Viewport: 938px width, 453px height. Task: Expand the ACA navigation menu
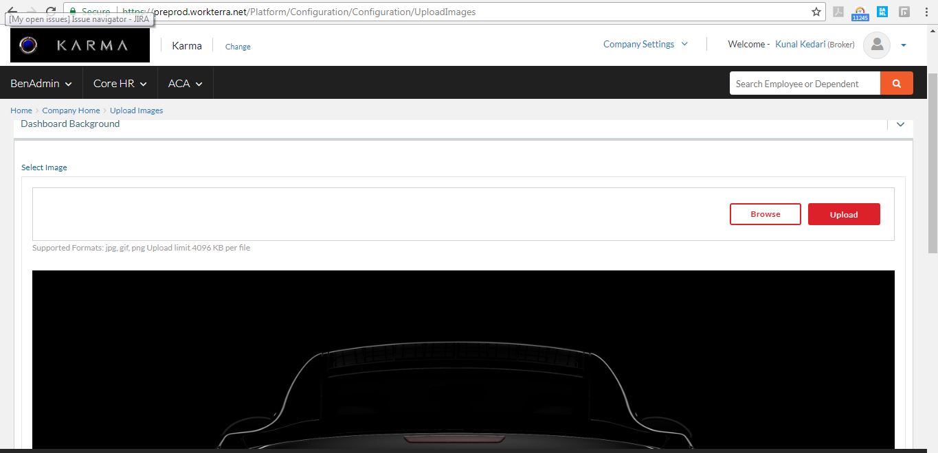[x=185, y=83]
